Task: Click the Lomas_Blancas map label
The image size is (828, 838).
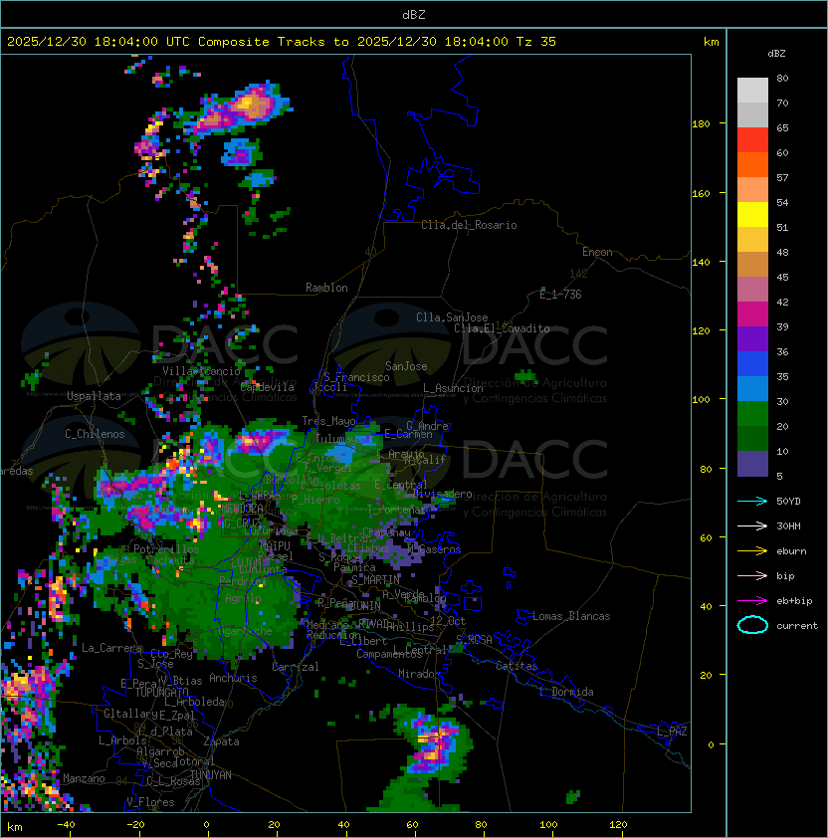Action: coord(571,616)
